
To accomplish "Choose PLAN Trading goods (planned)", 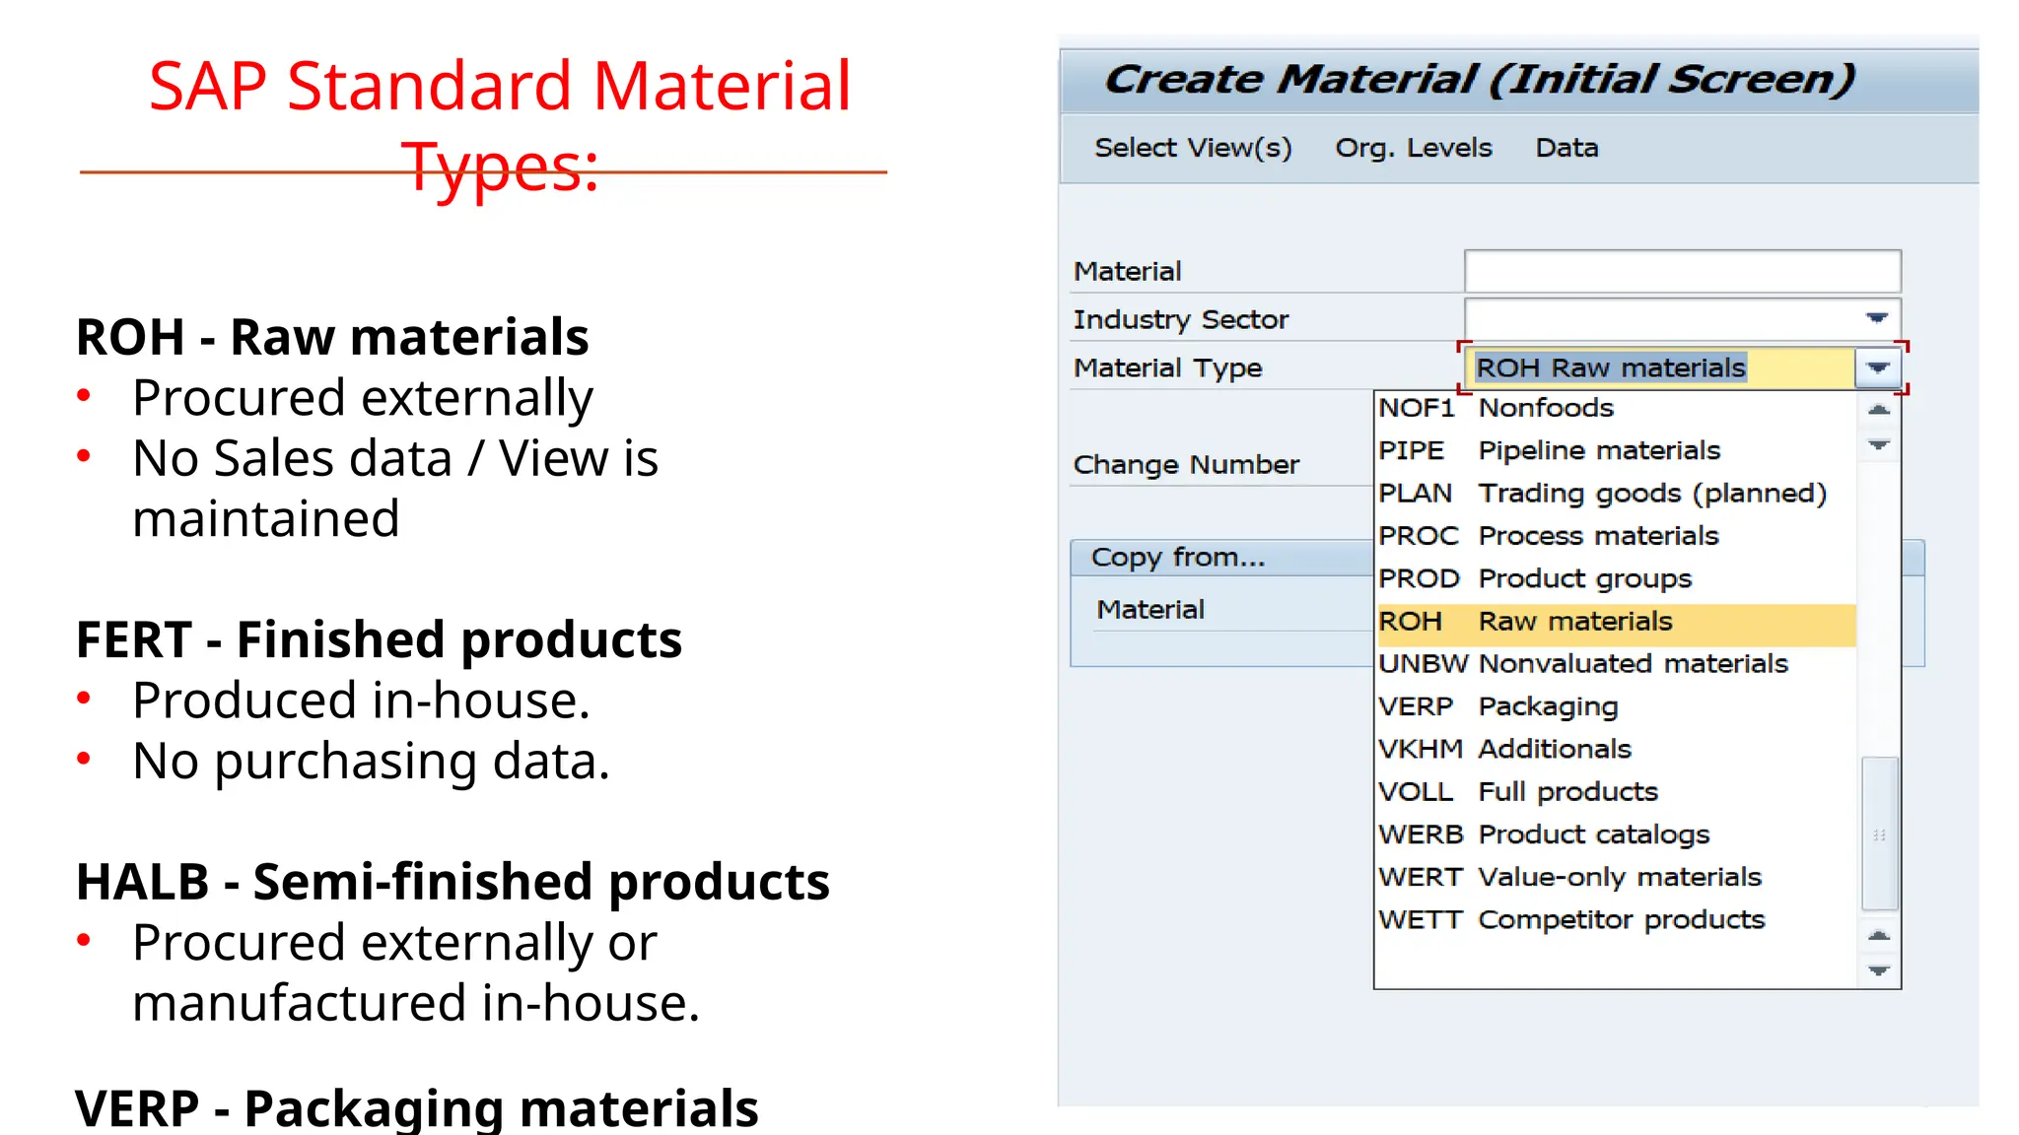I will pos(1615,493).
